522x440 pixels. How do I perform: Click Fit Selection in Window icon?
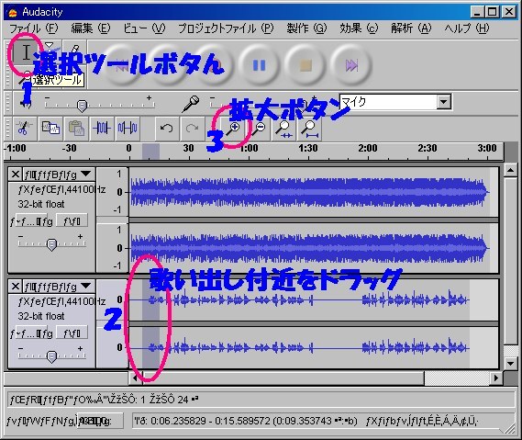(283, 129)
